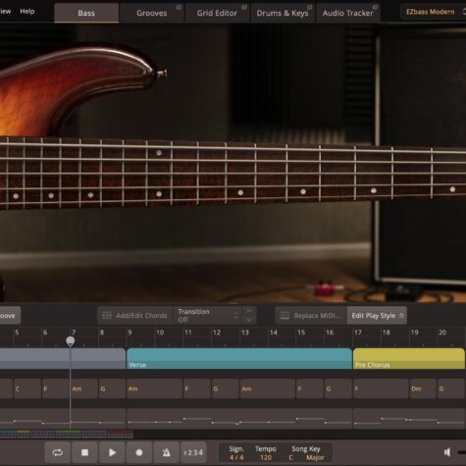Arm recording with the record button
Image resolution: width=466 pixels, height=466 pixels.
139,452
